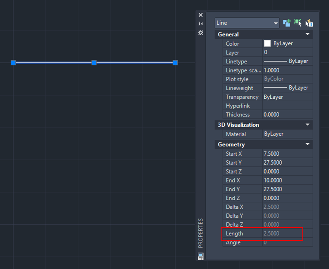Select the Color property label
Screen dimensions: 329x269
coord(232,44)
